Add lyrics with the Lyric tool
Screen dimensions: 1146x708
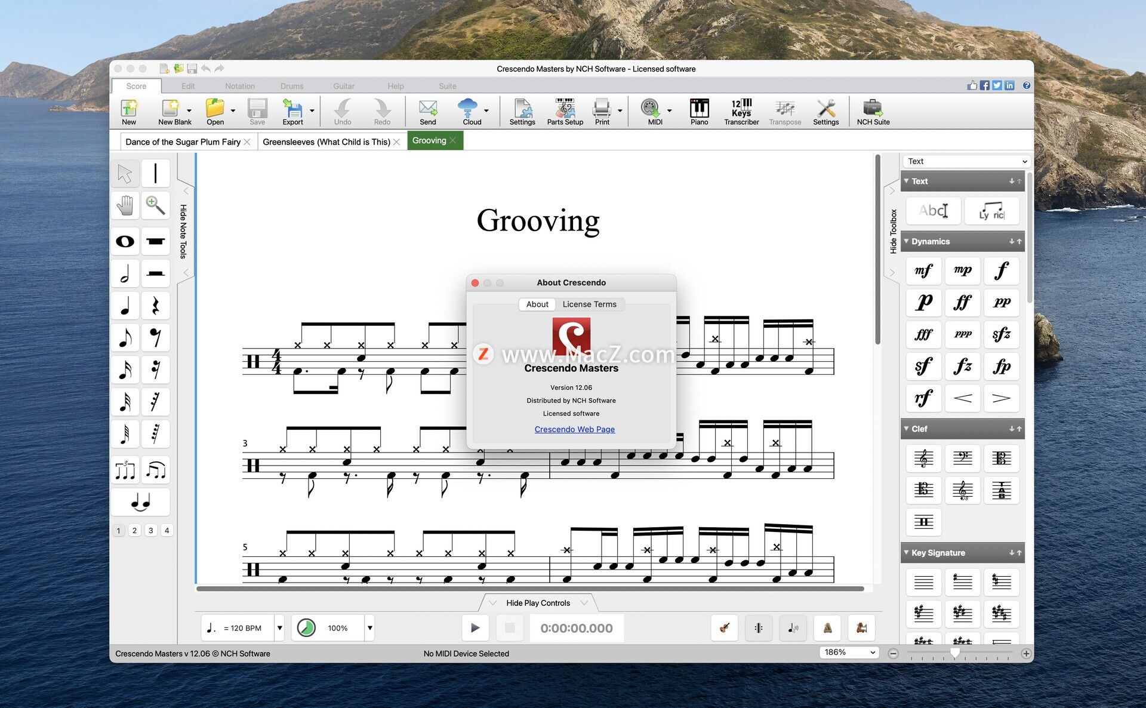992,211
